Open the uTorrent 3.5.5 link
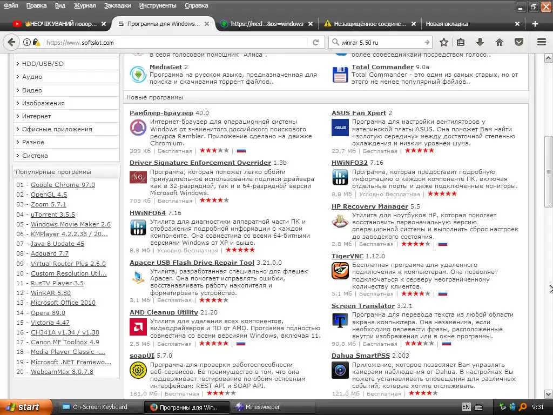This screenshot has height=415, width=553. pyautogui.click(x=53, y=215)
